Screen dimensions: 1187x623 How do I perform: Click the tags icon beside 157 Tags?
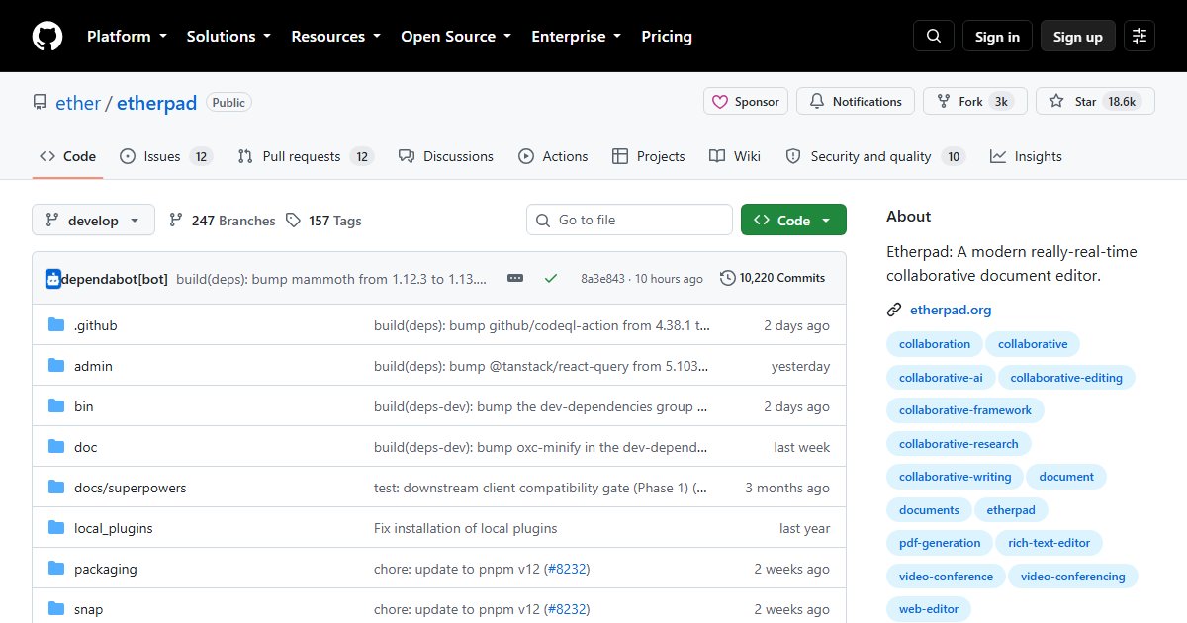(293, 221)
